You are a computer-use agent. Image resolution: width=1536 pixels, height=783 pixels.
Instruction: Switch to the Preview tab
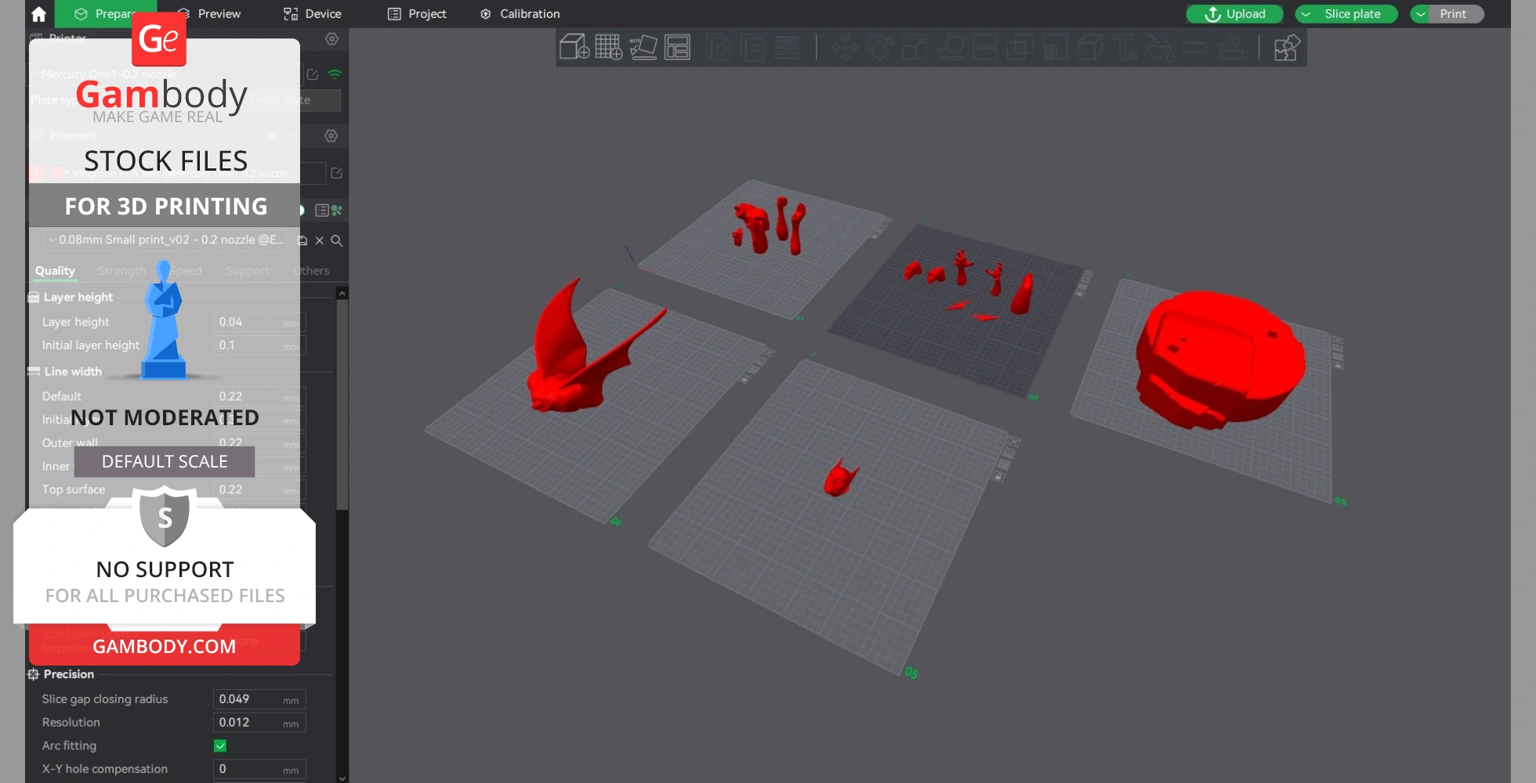(x=210, y=14)
